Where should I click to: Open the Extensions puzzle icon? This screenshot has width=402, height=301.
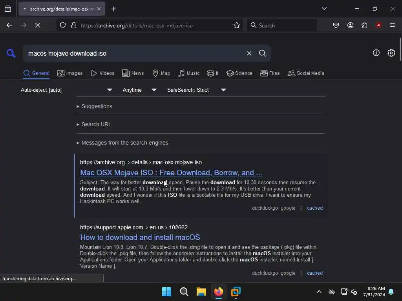coord(364,25)
